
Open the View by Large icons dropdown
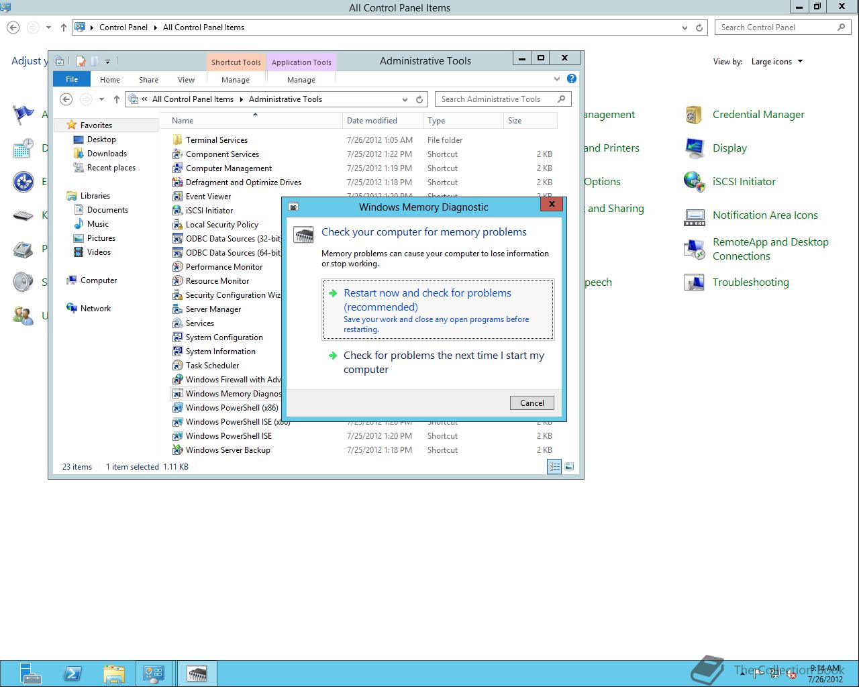pyautogui.click(x=776, y=62)
